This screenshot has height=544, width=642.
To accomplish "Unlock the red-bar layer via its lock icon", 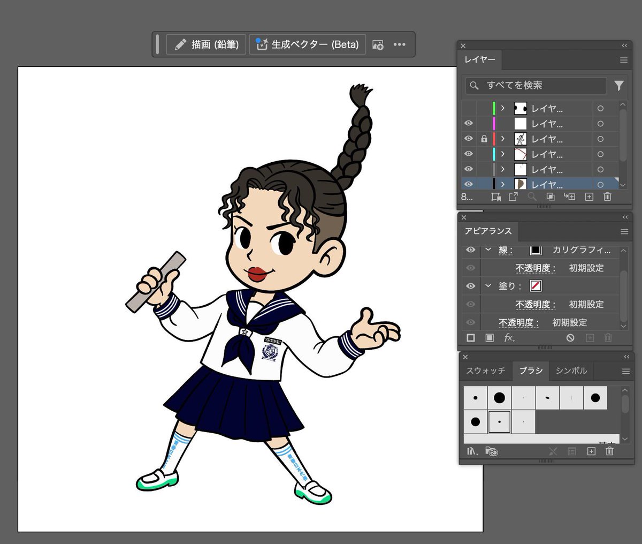I will [x=484, y=139].
